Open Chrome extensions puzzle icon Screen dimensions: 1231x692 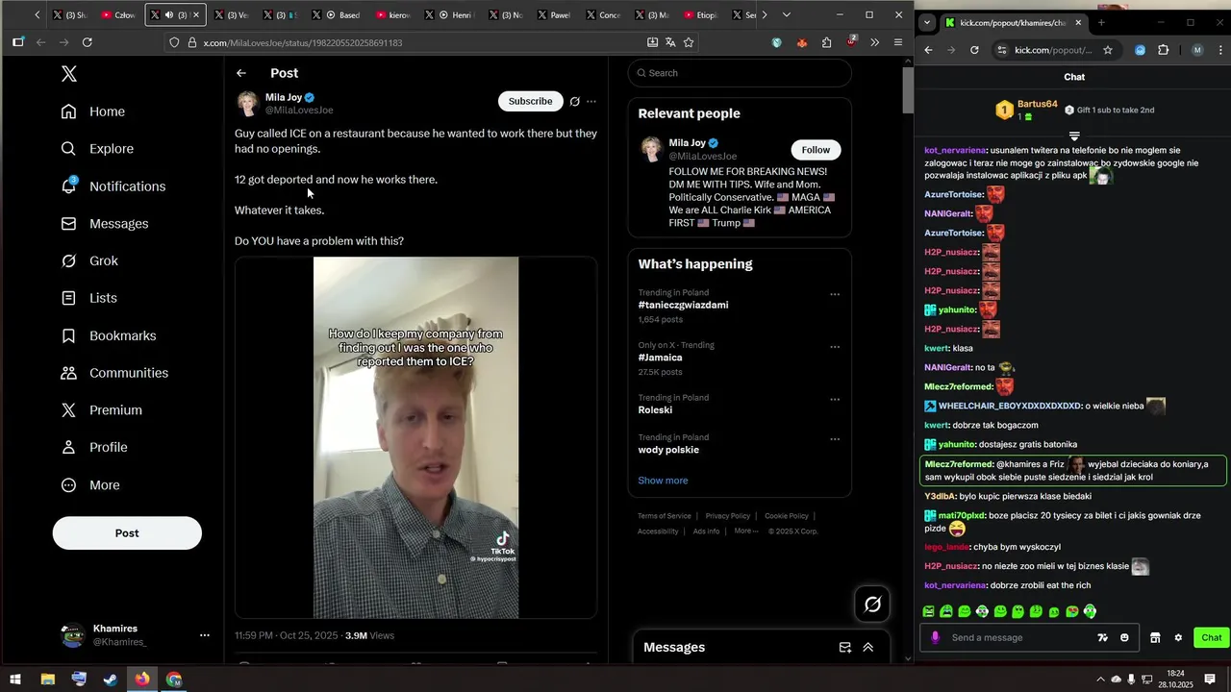(1163, 50)
